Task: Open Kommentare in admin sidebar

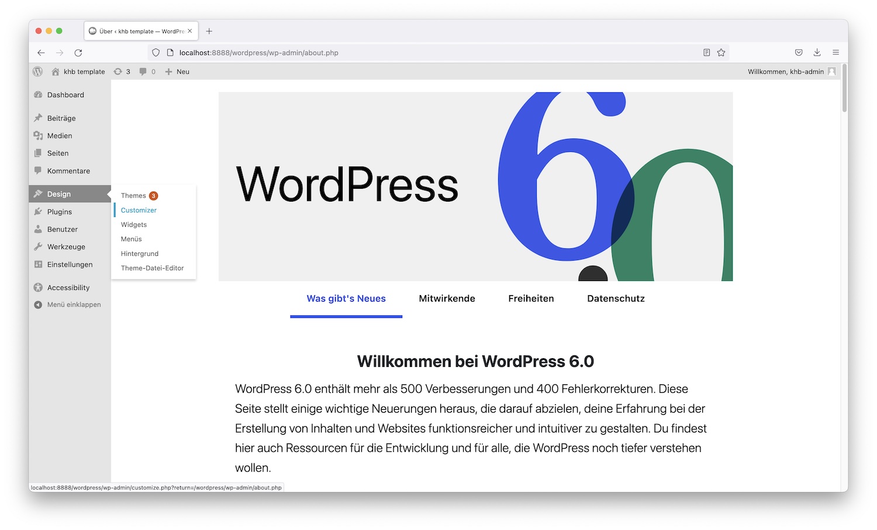Action: coord(70,171)
